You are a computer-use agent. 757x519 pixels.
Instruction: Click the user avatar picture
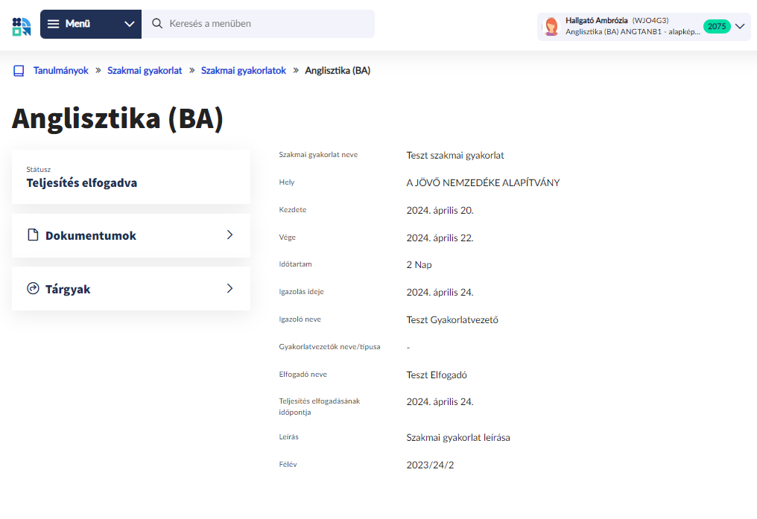551,27
